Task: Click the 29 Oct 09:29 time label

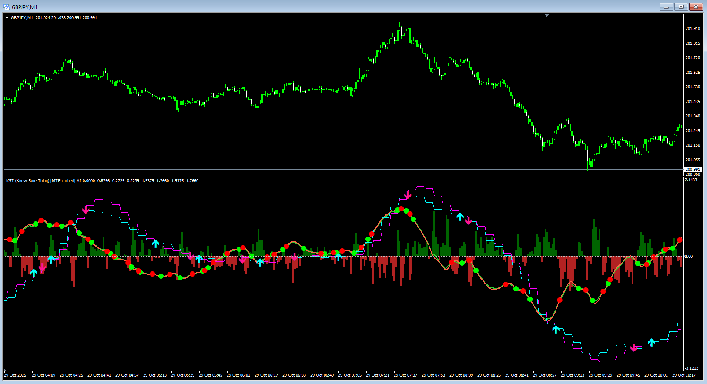Action: (x=600, y=375)
